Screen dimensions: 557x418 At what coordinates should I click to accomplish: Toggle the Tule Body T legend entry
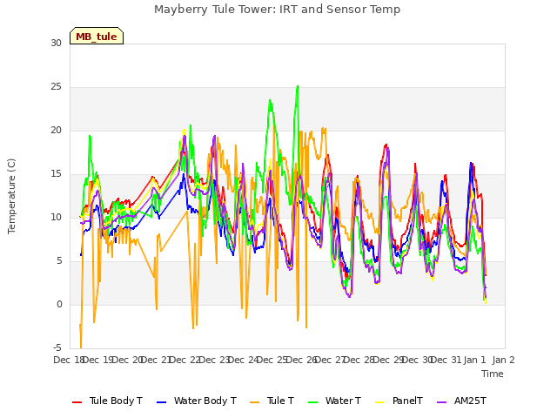point(107,401)
